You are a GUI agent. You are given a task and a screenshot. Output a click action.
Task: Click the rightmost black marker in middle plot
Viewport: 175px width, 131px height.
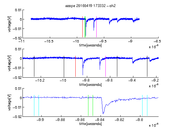[147, 66]
